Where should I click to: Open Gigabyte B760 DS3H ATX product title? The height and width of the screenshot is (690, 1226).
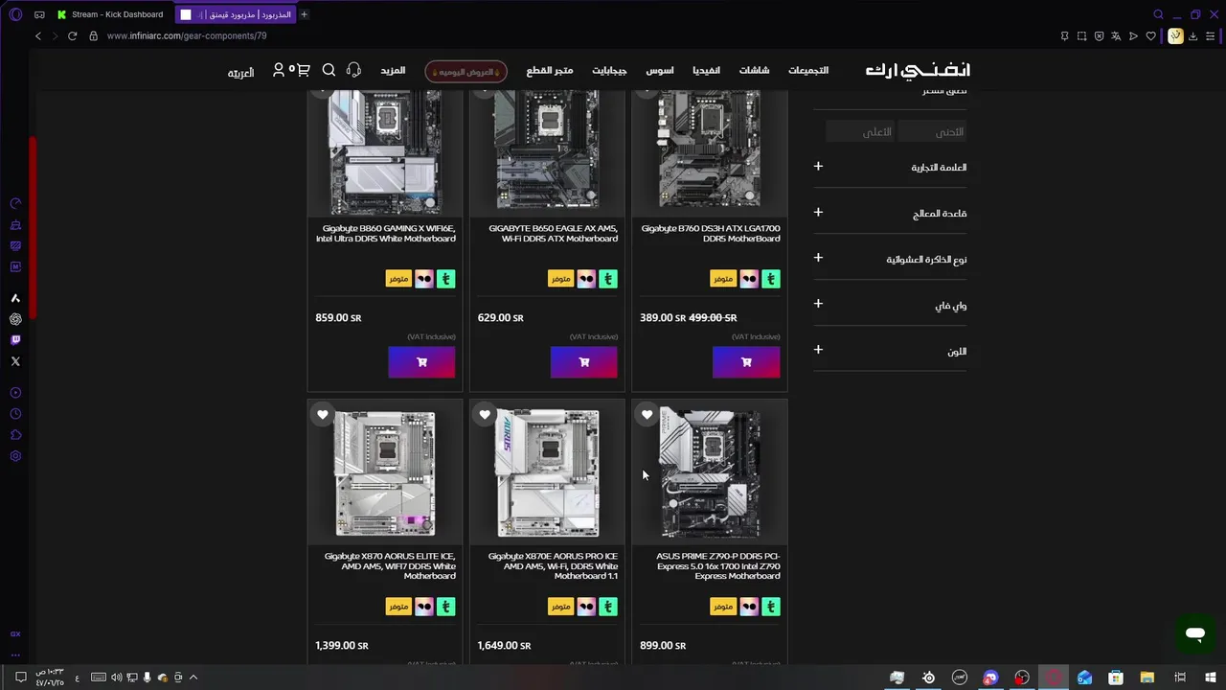711,233
